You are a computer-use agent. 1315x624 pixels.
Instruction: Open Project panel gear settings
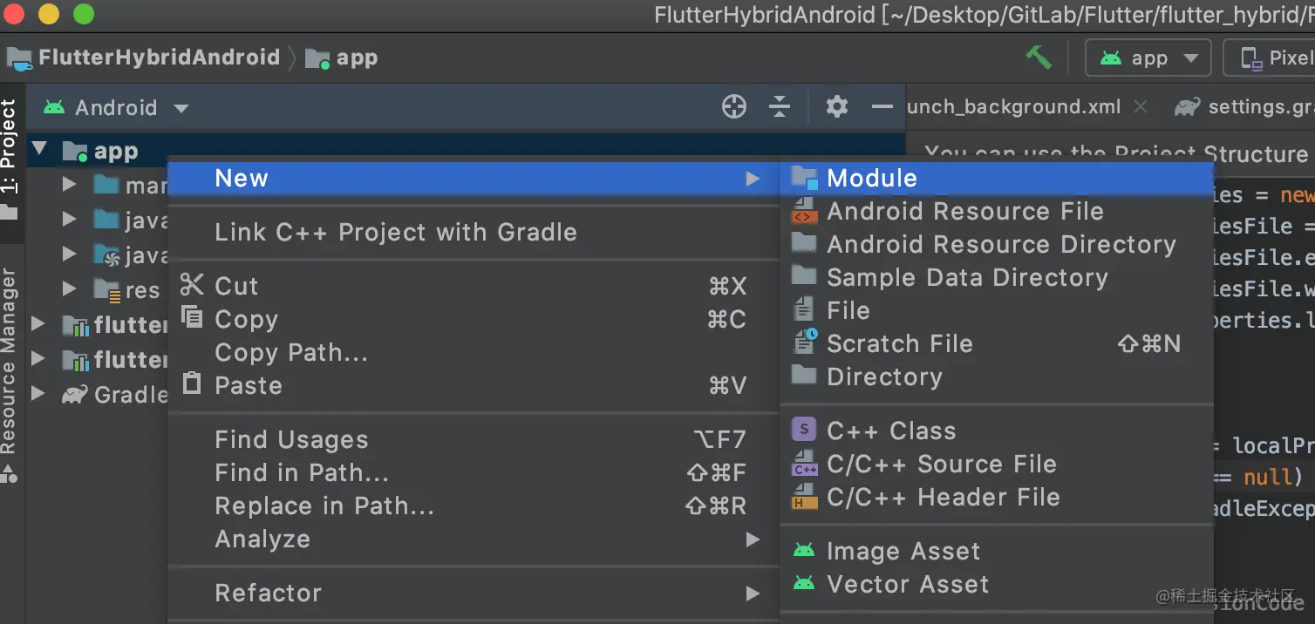pos(837,107)
